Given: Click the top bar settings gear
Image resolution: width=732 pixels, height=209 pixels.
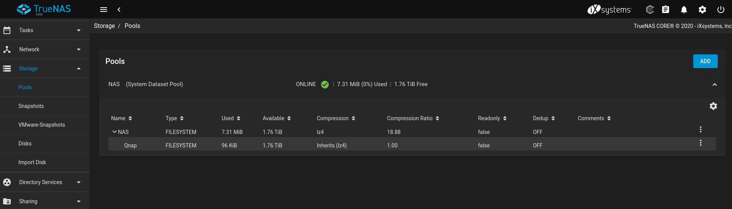Looking at the screenshot, I should [x=702, y=10].
